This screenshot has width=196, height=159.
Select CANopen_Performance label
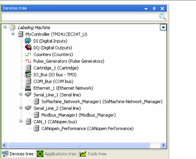(x=88, y=129)
